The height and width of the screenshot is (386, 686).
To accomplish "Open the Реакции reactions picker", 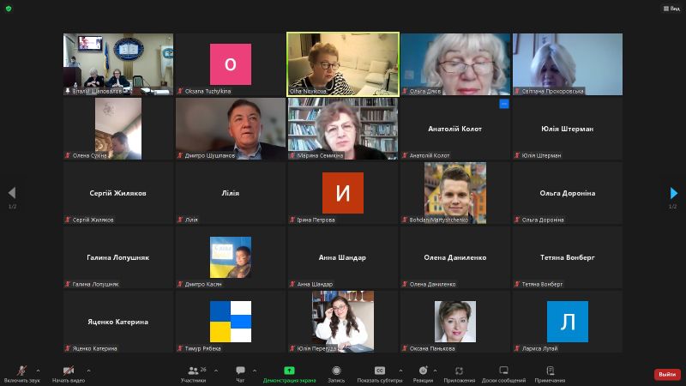I will click(423, 373).
